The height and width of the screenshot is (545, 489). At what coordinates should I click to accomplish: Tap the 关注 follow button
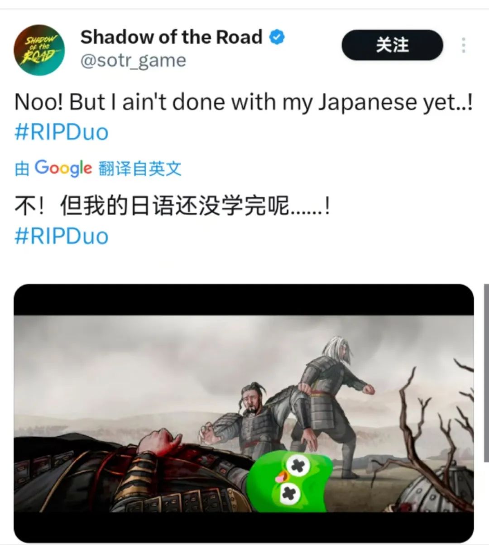tap(392, 45)
